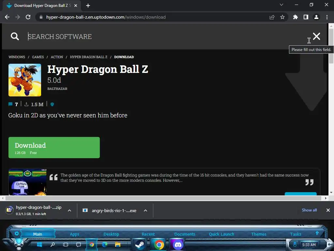Open Microsoft Edge from the taskbar
The height and width of the screenshot is (251, 334).
(105, 244)
